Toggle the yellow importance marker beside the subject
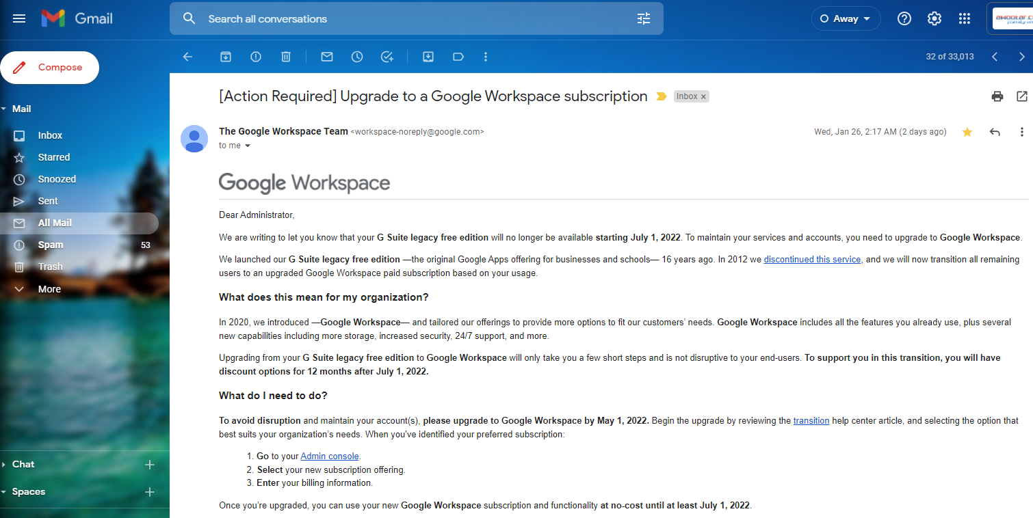1033x518 pixels. 661,96
